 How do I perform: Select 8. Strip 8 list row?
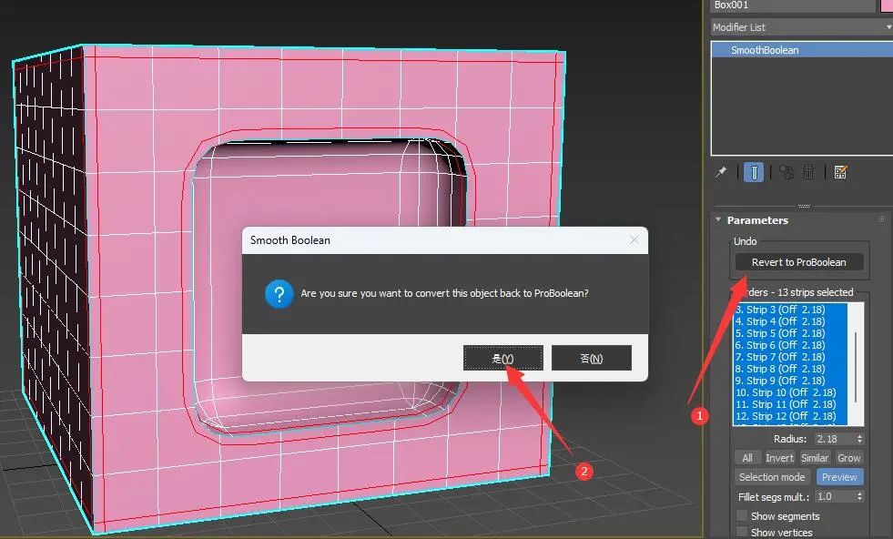coord(790,369)
